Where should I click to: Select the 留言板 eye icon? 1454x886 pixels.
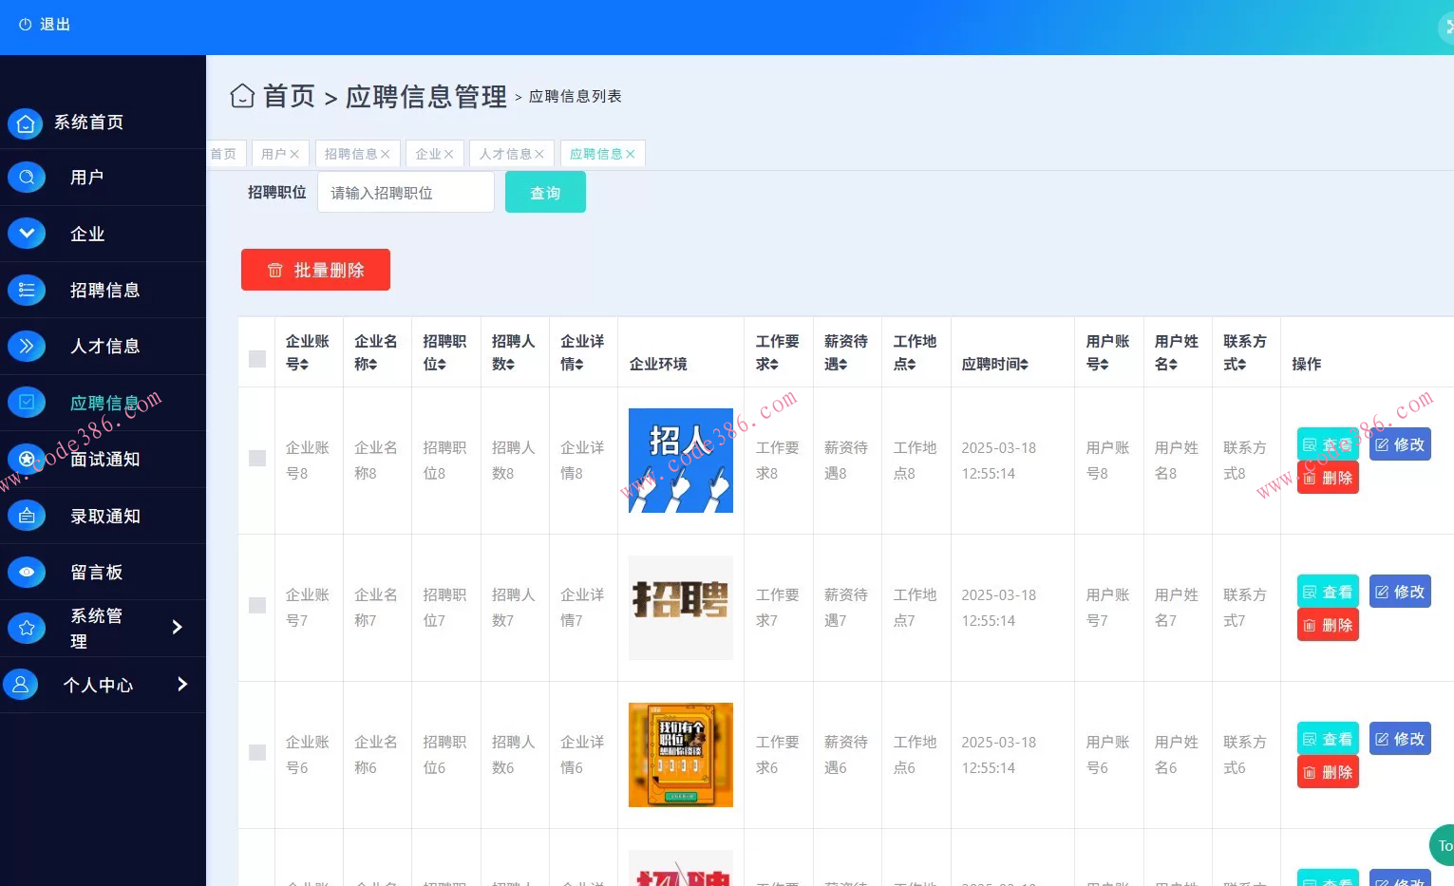[x=26, y=572]
